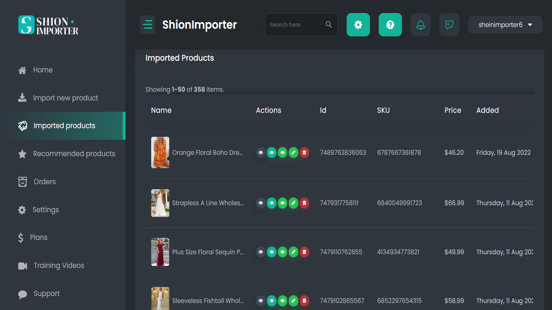The height and width of the screenshot is (310, 552).
Task: Sort products by the Price column
Action: pyautogui.click(x=453, y=110)
